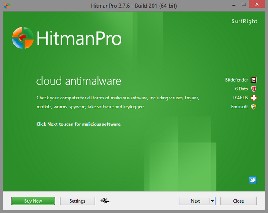268x213 pixels.
Task: Click Next to start the malware scan
Action: pos(195,201)
